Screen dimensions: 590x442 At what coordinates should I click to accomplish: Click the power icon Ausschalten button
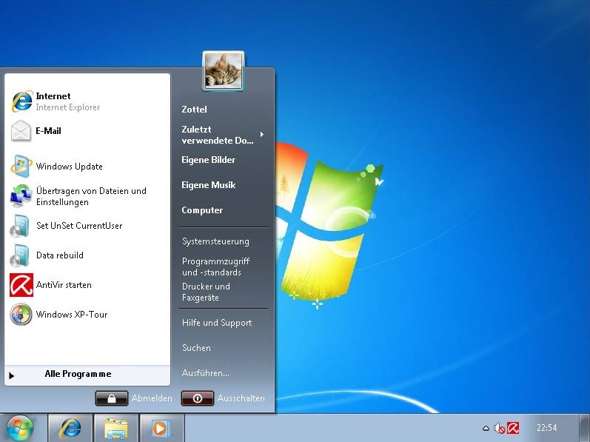click(x=198, y=398)
